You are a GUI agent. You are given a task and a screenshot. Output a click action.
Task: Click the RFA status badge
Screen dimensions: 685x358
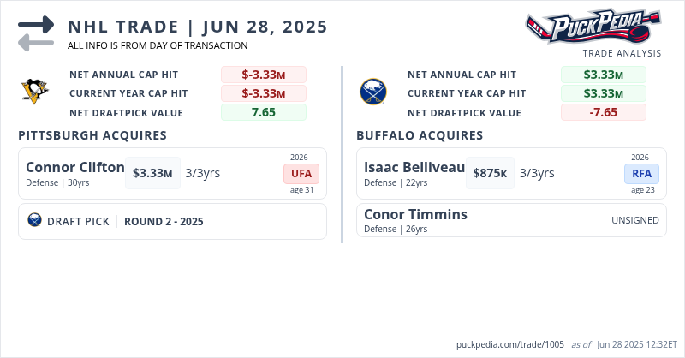pyautogui.click(x=641, y=173)
